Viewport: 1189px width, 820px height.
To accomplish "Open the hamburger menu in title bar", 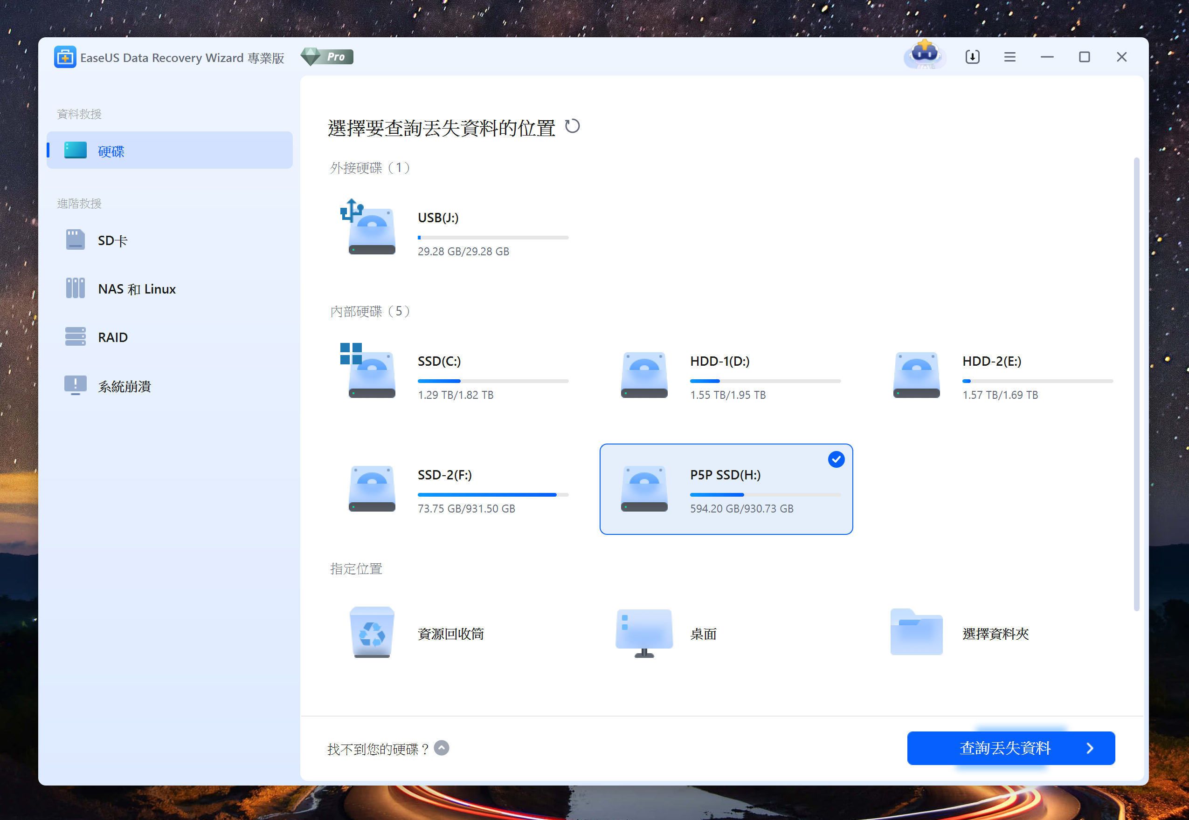I will click(1009, 57).
